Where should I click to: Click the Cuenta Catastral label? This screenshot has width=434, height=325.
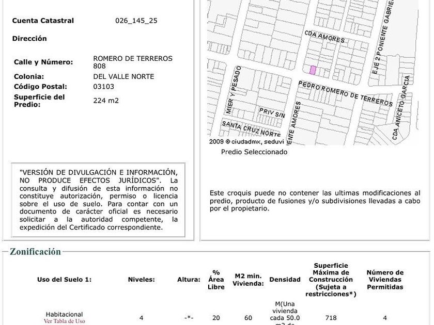[43, 21]
